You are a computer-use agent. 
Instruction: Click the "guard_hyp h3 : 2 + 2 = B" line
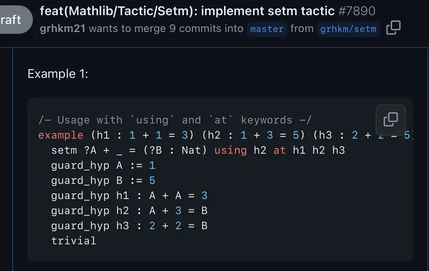click(x=129, y=226)
